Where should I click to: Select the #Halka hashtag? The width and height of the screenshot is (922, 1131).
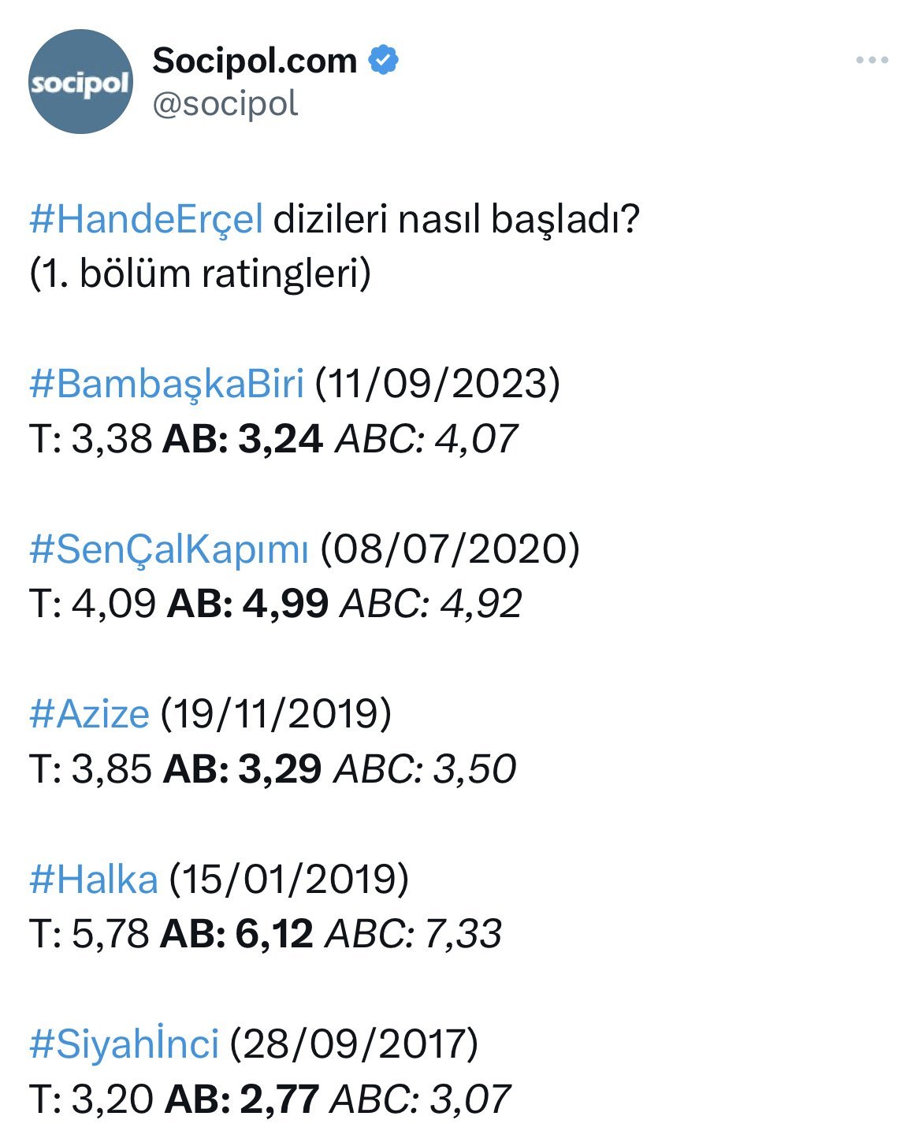click(93, 879)
